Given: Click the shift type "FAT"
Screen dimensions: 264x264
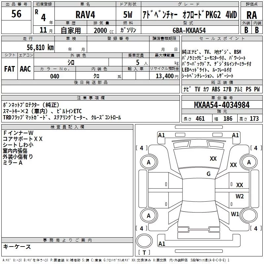Looking at the screenshot, I should point(10,69).
